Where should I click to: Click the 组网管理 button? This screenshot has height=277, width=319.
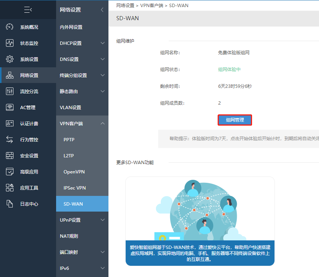tap(235, 120)
